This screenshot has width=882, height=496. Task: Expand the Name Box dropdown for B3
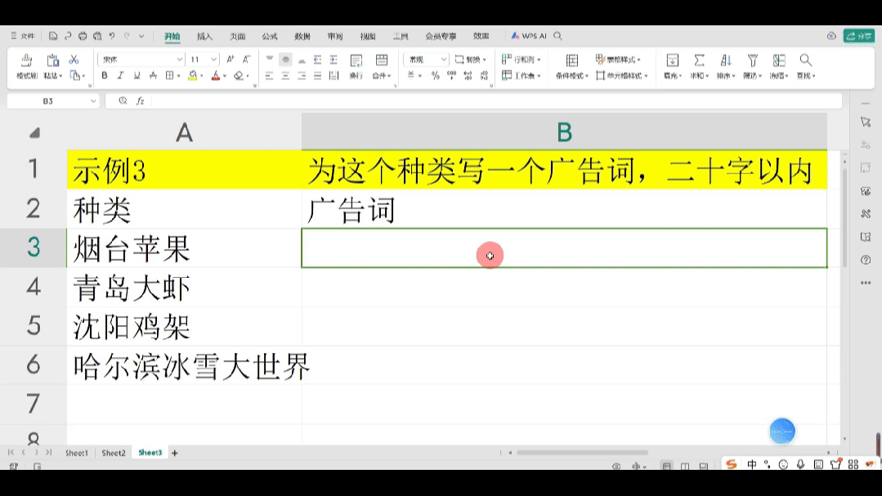(x=93, y=101)
